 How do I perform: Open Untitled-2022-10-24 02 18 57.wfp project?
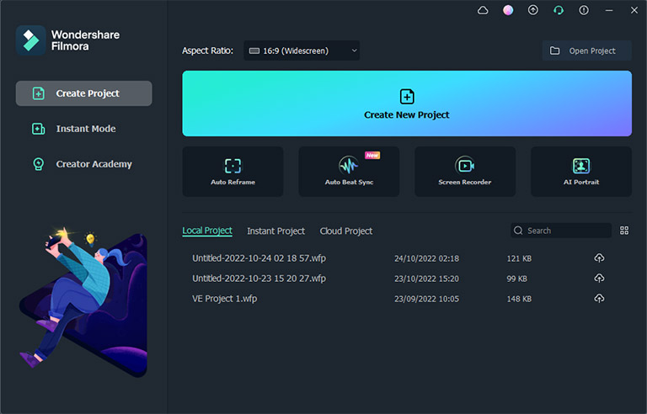(x=259, y=258)
